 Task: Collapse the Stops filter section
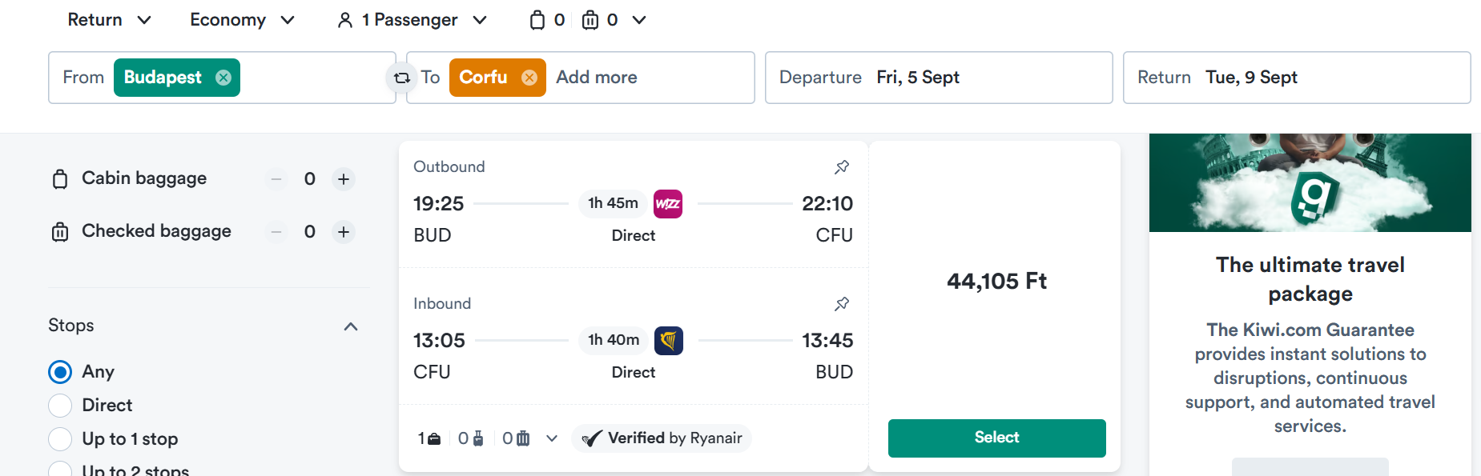pyautogui.click(x=351, y=326)
